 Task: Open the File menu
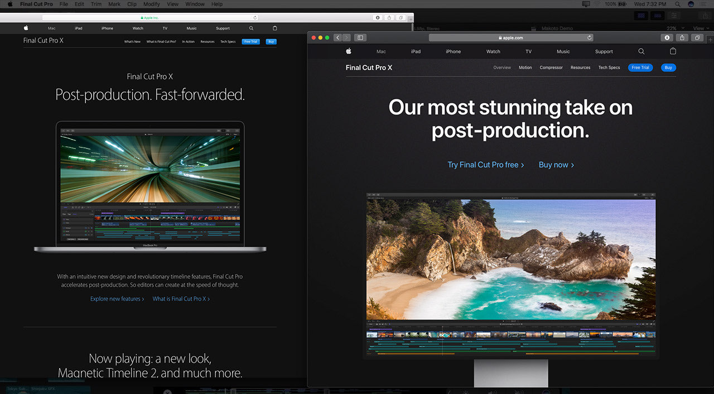(x=64, y=4)
